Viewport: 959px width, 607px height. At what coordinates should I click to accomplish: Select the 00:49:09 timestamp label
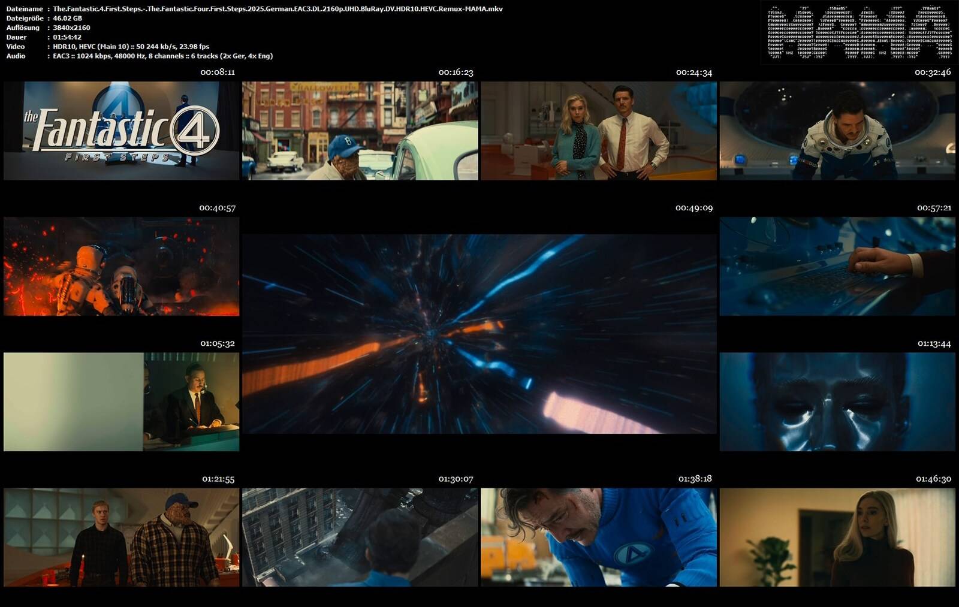pos(694,208)
